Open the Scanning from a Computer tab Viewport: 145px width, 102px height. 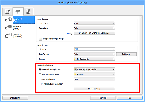point(8,12)
